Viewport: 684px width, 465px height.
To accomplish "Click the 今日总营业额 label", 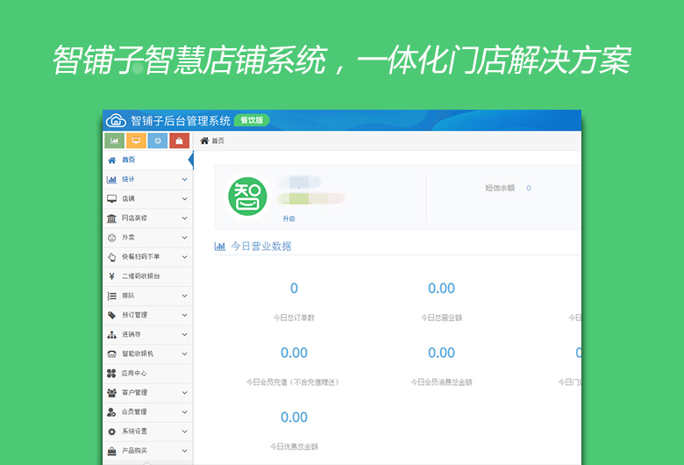I will point(441,318).
